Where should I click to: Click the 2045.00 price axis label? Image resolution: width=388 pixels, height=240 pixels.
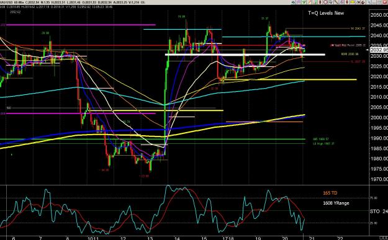379,25
